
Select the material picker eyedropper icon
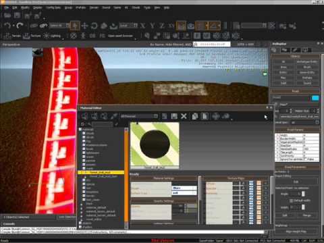[x=113, y=116]
